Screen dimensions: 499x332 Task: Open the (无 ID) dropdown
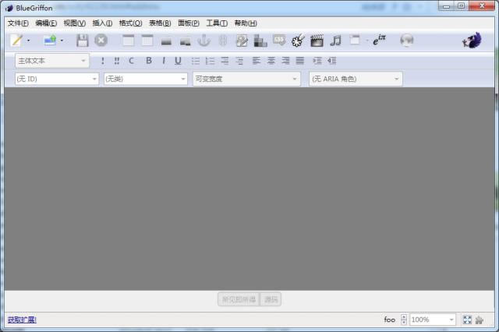pyautogui.click(x=57, y=79)
